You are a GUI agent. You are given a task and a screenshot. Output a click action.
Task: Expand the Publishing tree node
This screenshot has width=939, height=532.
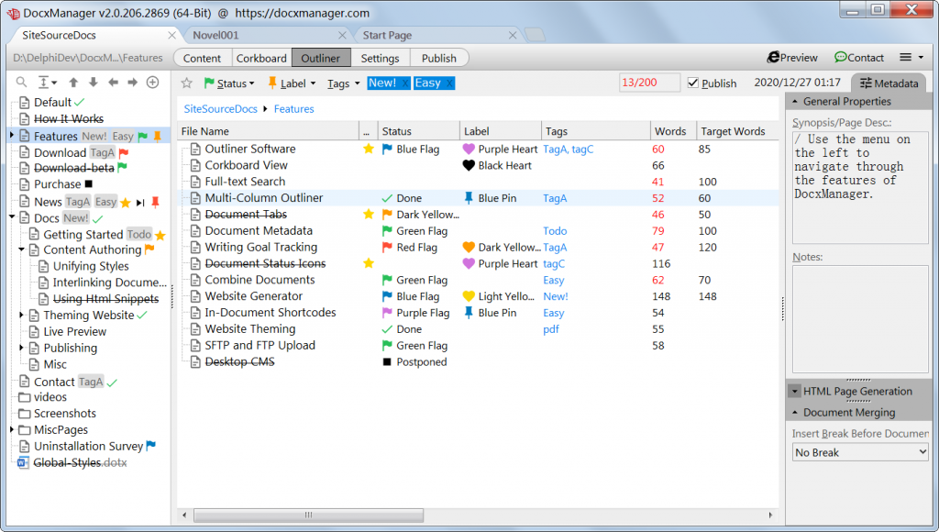tap(22, 348)
